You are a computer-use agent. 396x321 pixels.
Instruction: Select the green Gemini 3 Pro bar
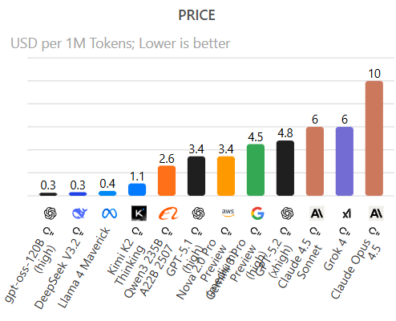[256, 170]
